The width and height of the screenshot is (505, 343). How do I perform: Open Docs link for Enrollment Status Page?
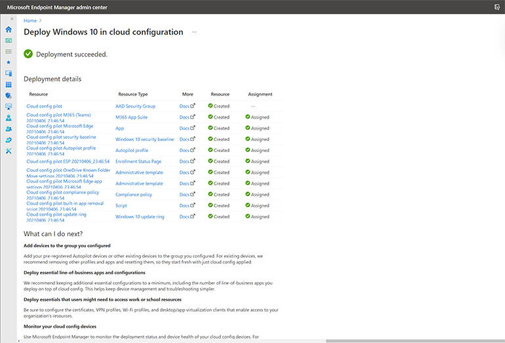pos(187,161)
